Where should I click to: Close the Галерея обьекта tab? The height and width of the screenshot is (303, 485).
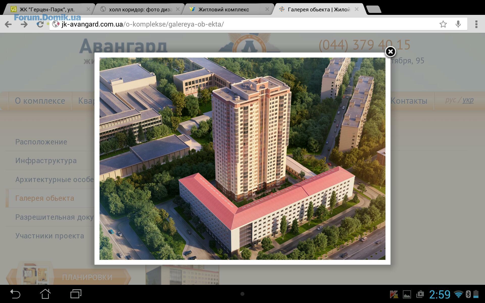357,9
